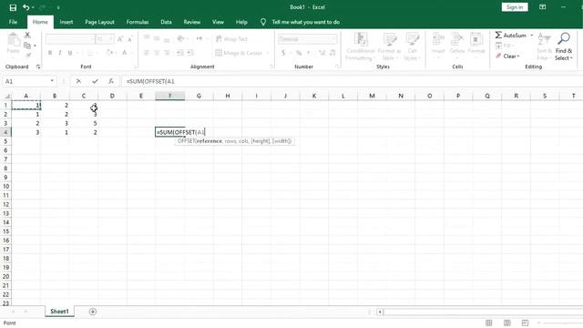Click the Delete cells icon
The height and width of the screenshot is (328, 583).
[x=457, y=39]
